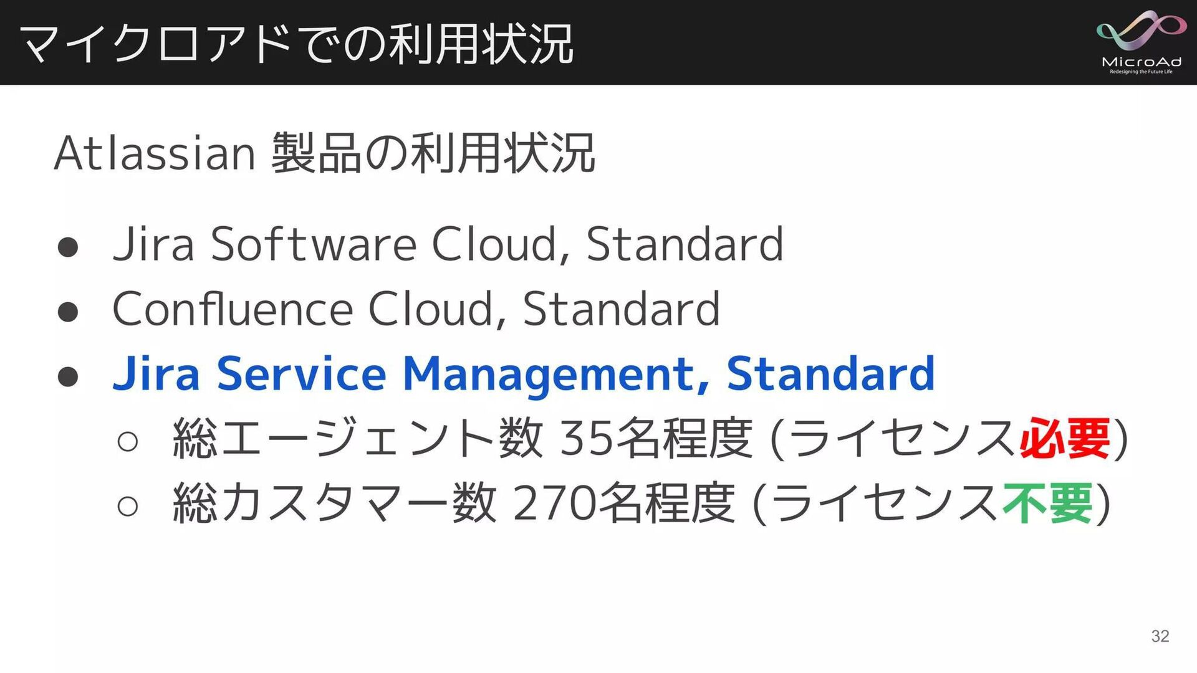Click the hollow bullet before 総カスタマー数
Image resolution: width=1197 pixels, height=673 pixels.
[127, 506]
